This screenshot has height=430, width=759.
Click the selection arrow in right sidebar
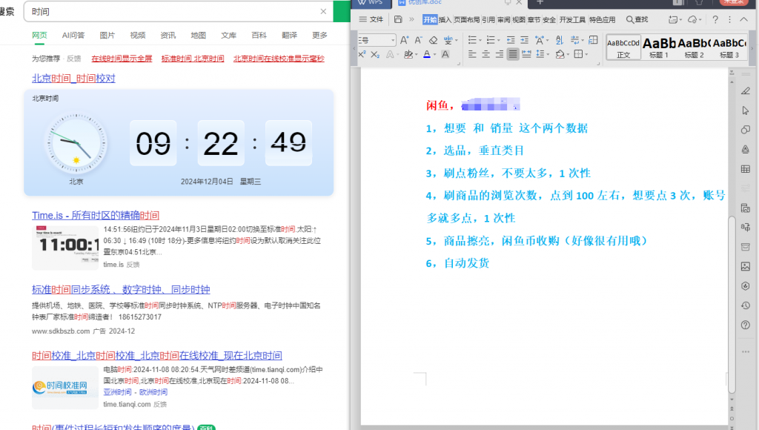click(746, 110)
